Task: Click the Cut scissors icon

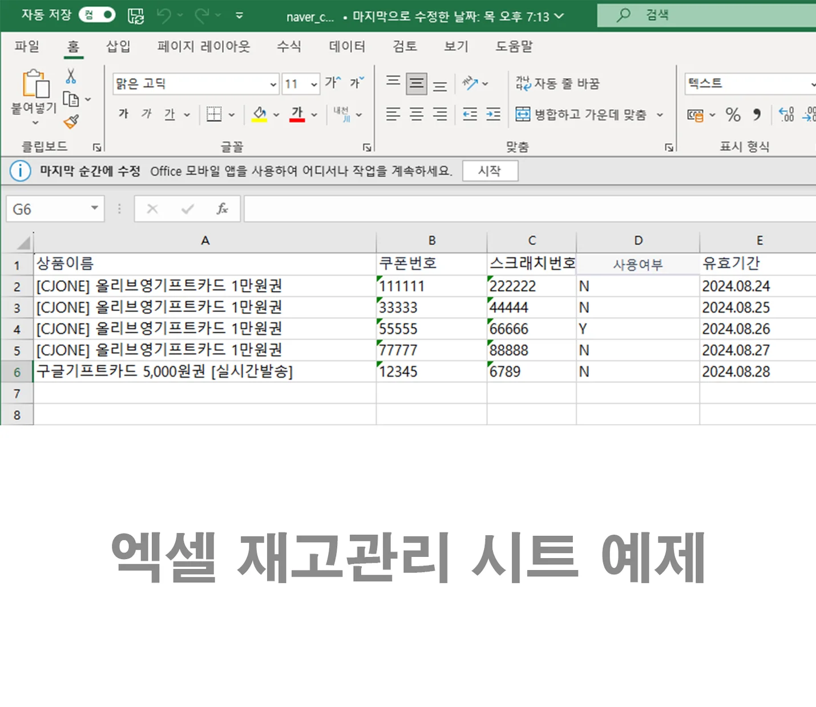Action: click(71, 76)
